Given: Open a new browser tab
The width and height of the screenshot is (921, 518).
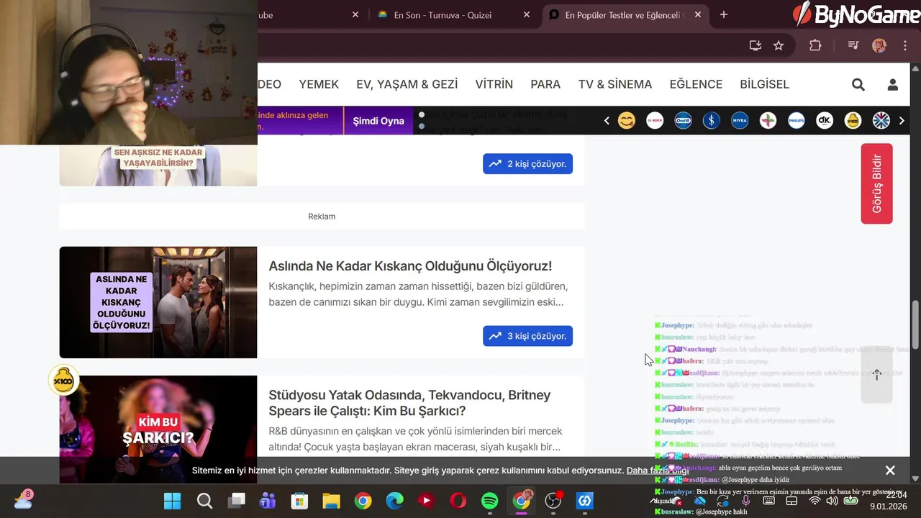Looking at the screenshot, I should pos(724,14).
